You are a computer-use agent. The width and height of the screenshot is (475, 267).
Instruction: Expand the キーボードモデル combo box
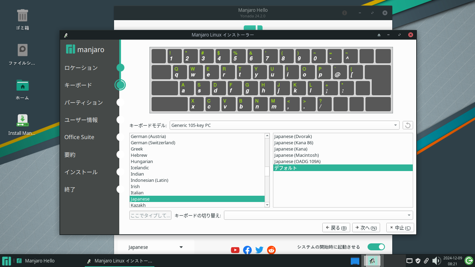point(284,125)
